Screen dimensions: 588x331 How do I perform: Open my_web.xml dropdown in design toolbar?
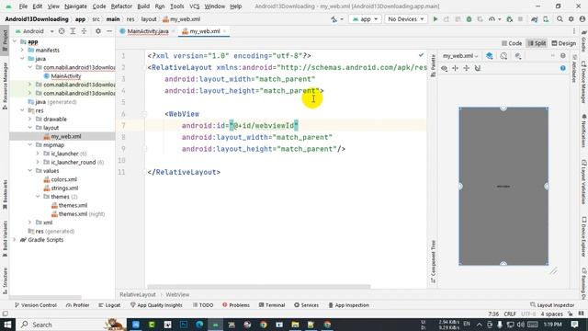coord(460,56)
